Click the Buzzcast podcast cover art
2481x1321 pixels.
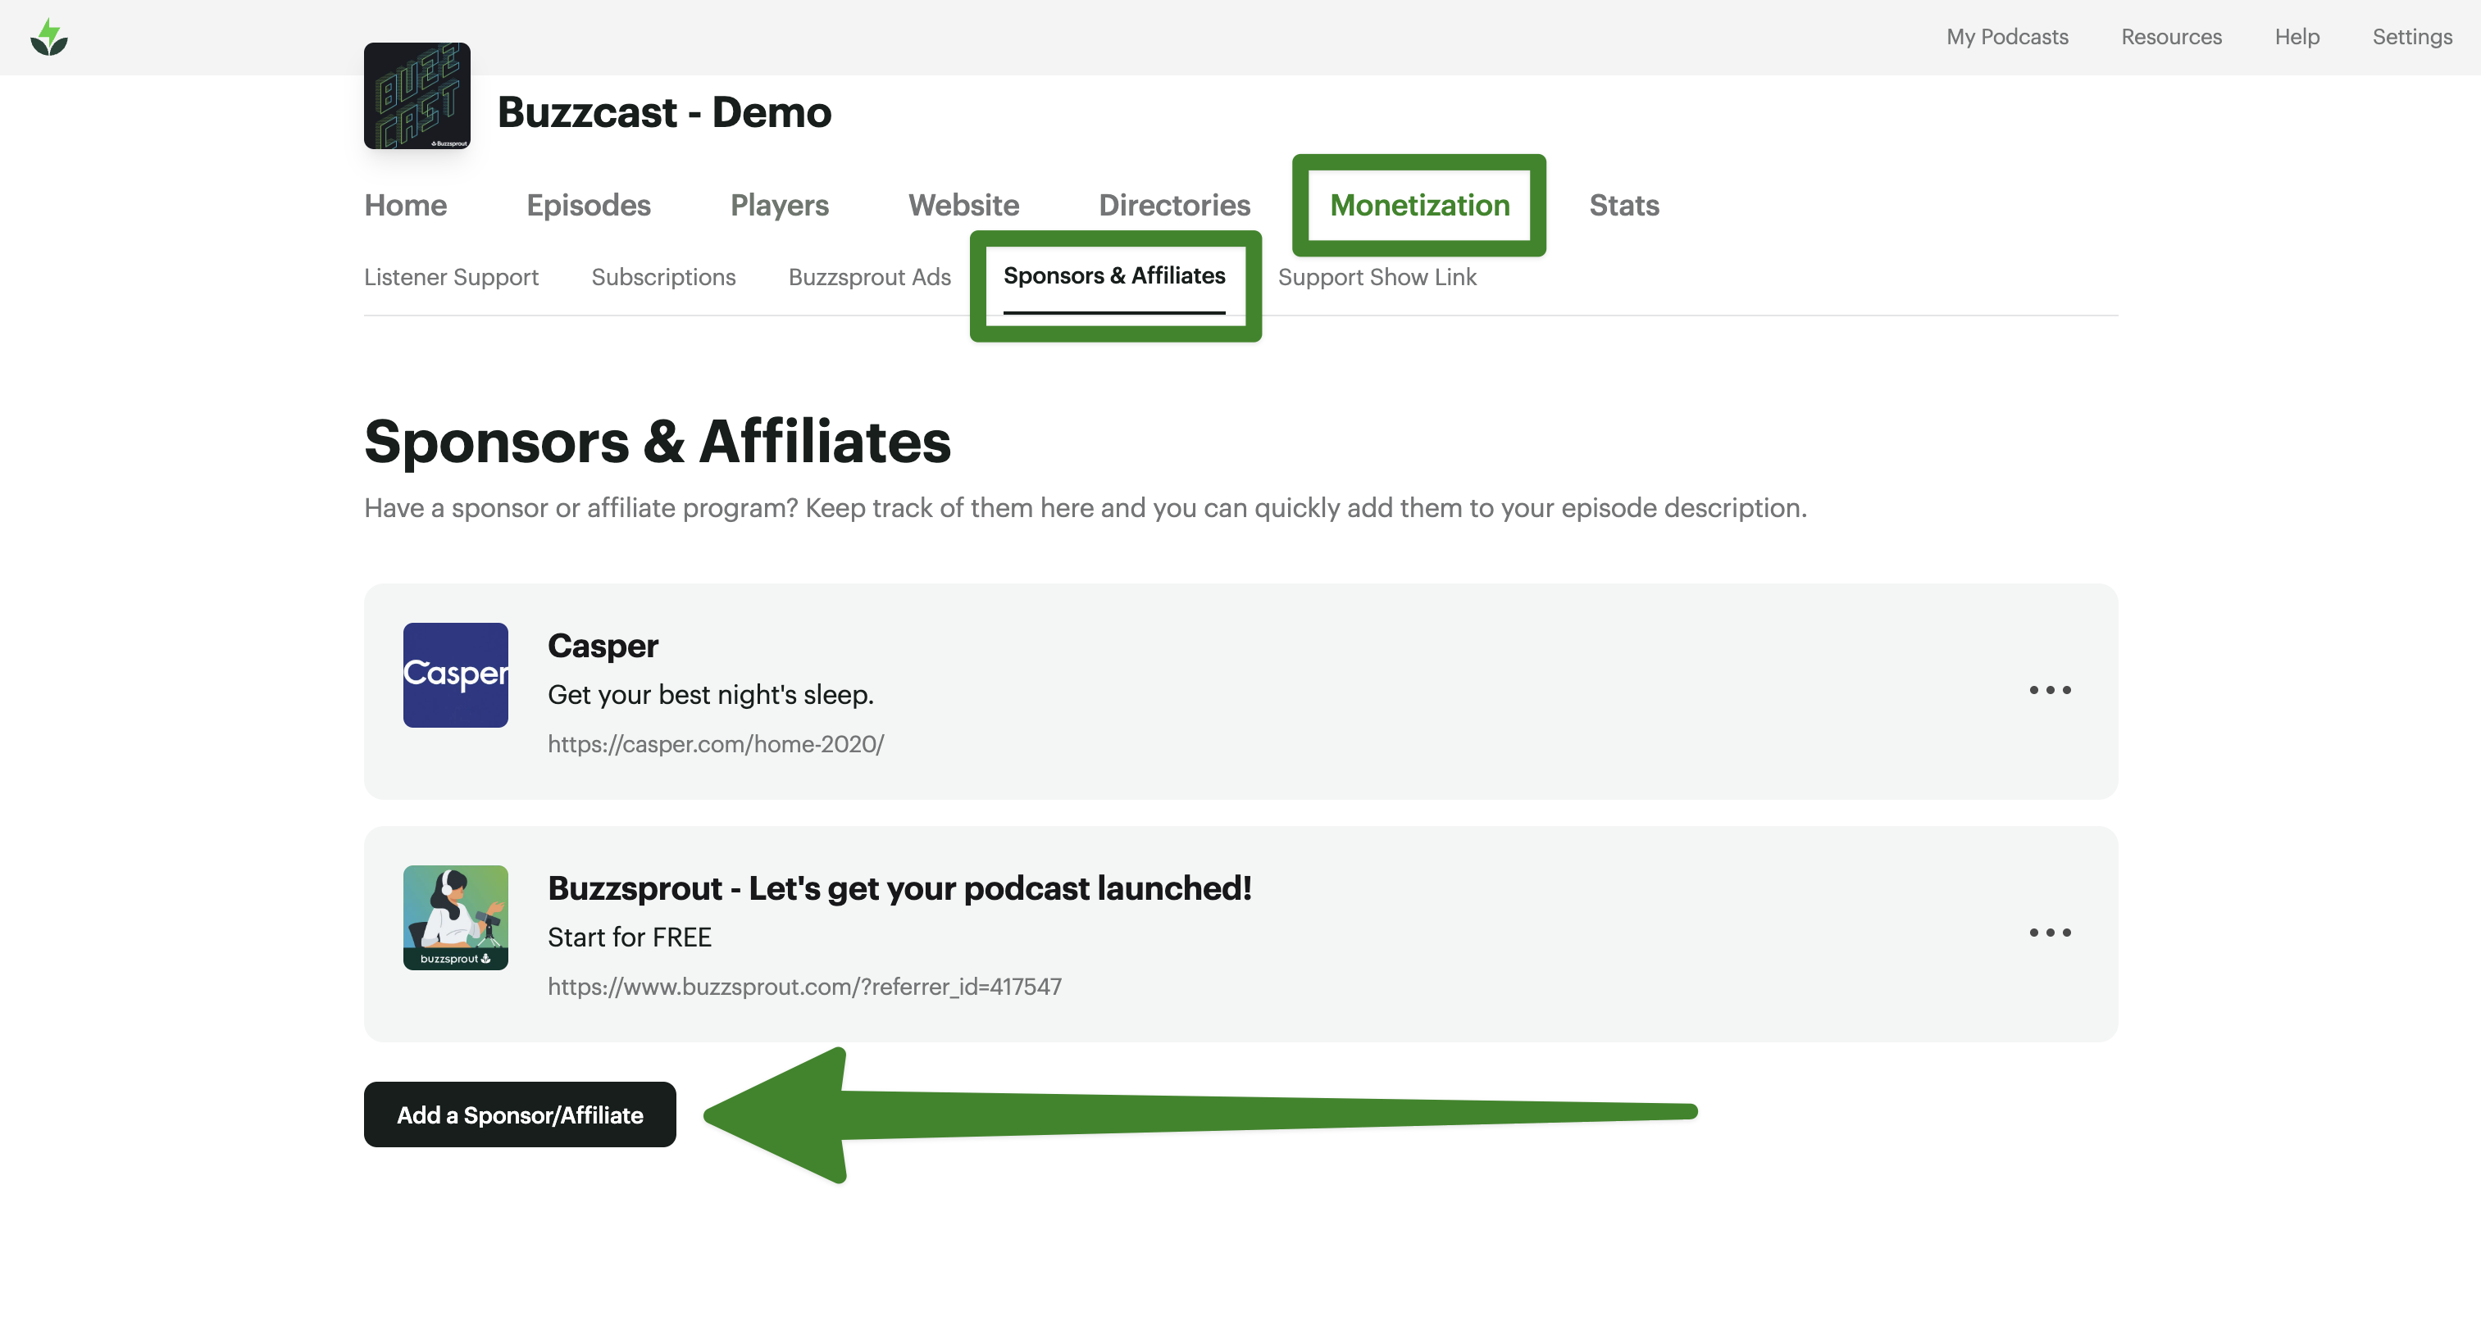[417, 95]
